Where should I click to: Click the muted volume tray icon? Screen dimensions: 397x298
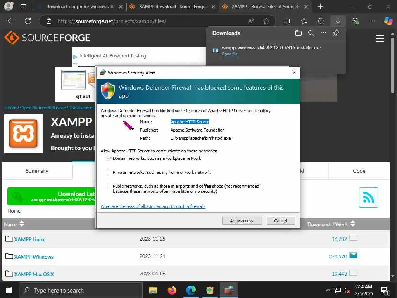tap(346, 290)
